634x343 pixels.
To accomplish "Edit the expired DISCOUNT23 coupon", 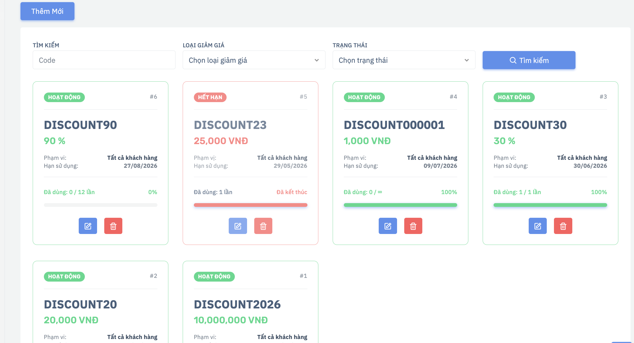I will 238,226.
